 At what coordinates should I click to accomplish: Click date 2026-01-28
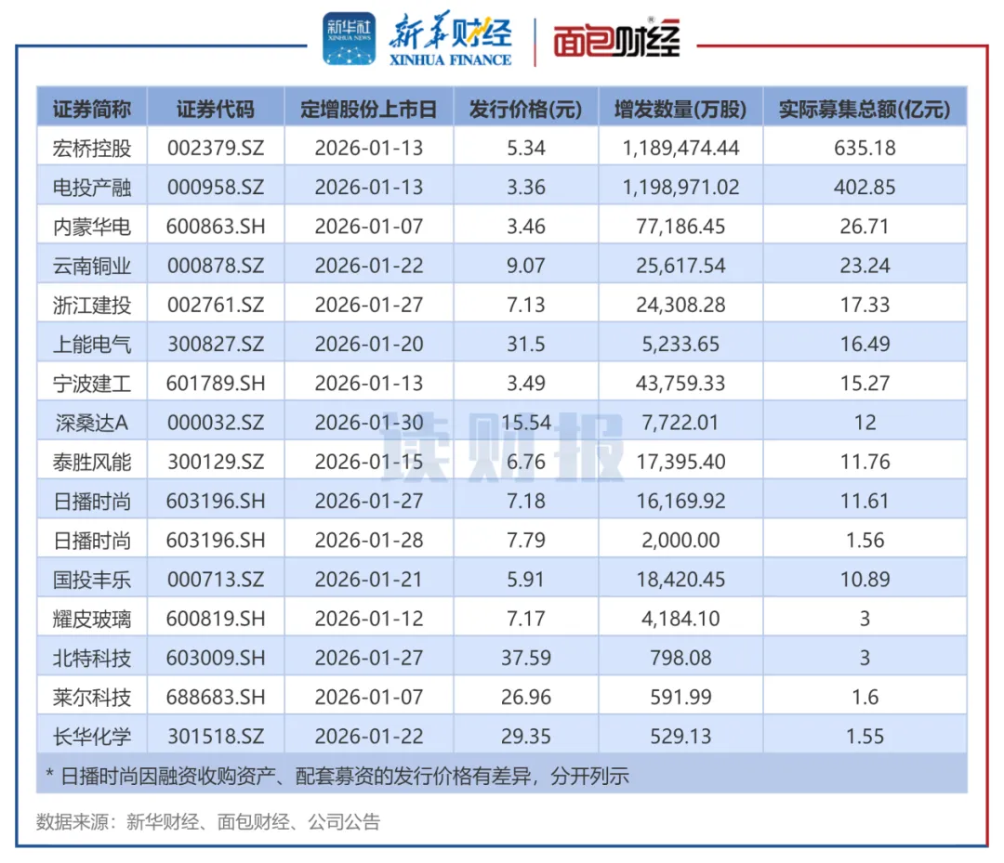pos(369,540)
